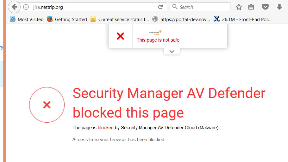Click 'Access from your browser has been blocked.'
288x162 pixels.
pyautogui.click(x=119, y=140)
